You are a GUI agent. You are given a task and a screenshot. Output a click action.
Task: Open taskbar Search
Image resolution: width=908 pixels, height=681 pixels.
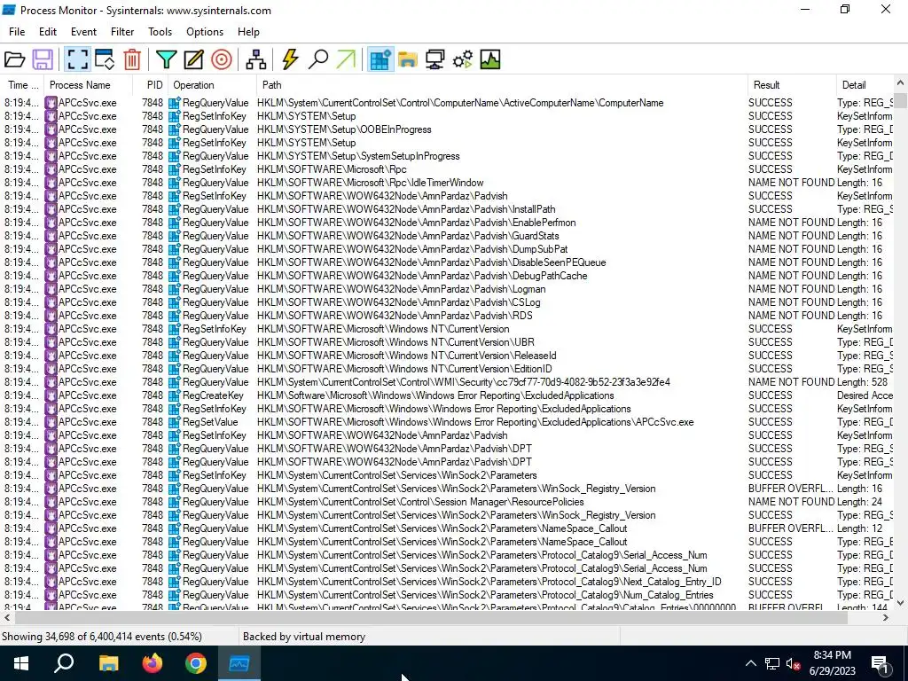coord(64,663)
